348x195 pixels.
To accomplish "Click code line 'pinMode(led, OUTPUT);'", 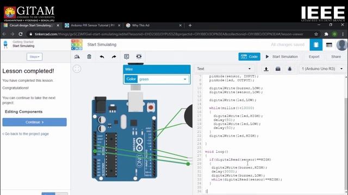I will (x=232, y=80).
